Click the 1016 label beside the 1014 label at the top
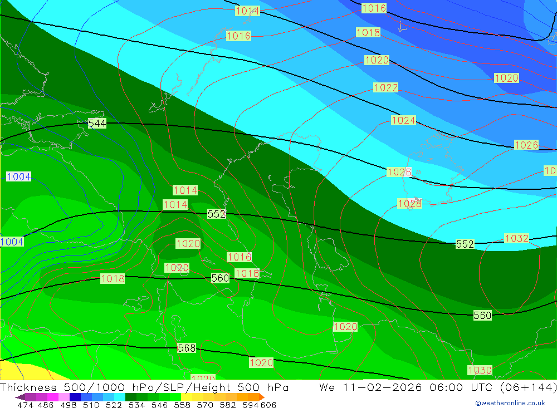557x408 pixels. pos(239,36)
